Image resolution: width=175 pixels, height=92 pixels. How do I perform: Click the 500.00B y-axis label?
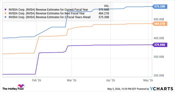pyautogui.click(x=159, y=19)
